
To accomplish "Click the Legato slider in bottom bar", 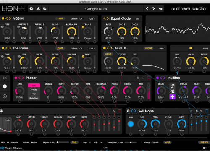I will point(63,143).
